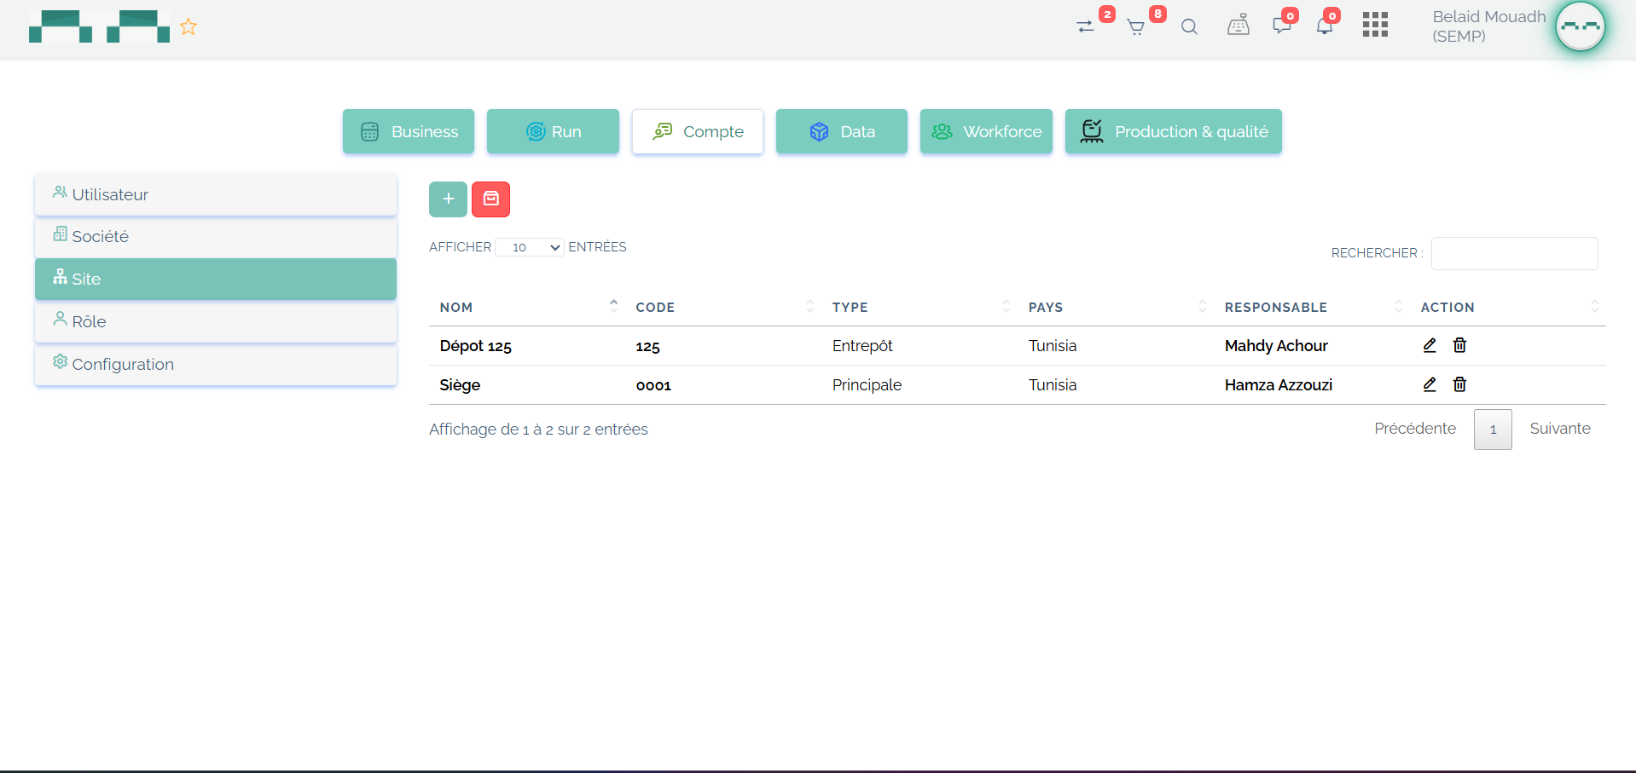Viewport: 1636px width, 773px height.
Task: Click the Belaid Mouadh (SEMP) user name
Action: (x=1488, y=26)
